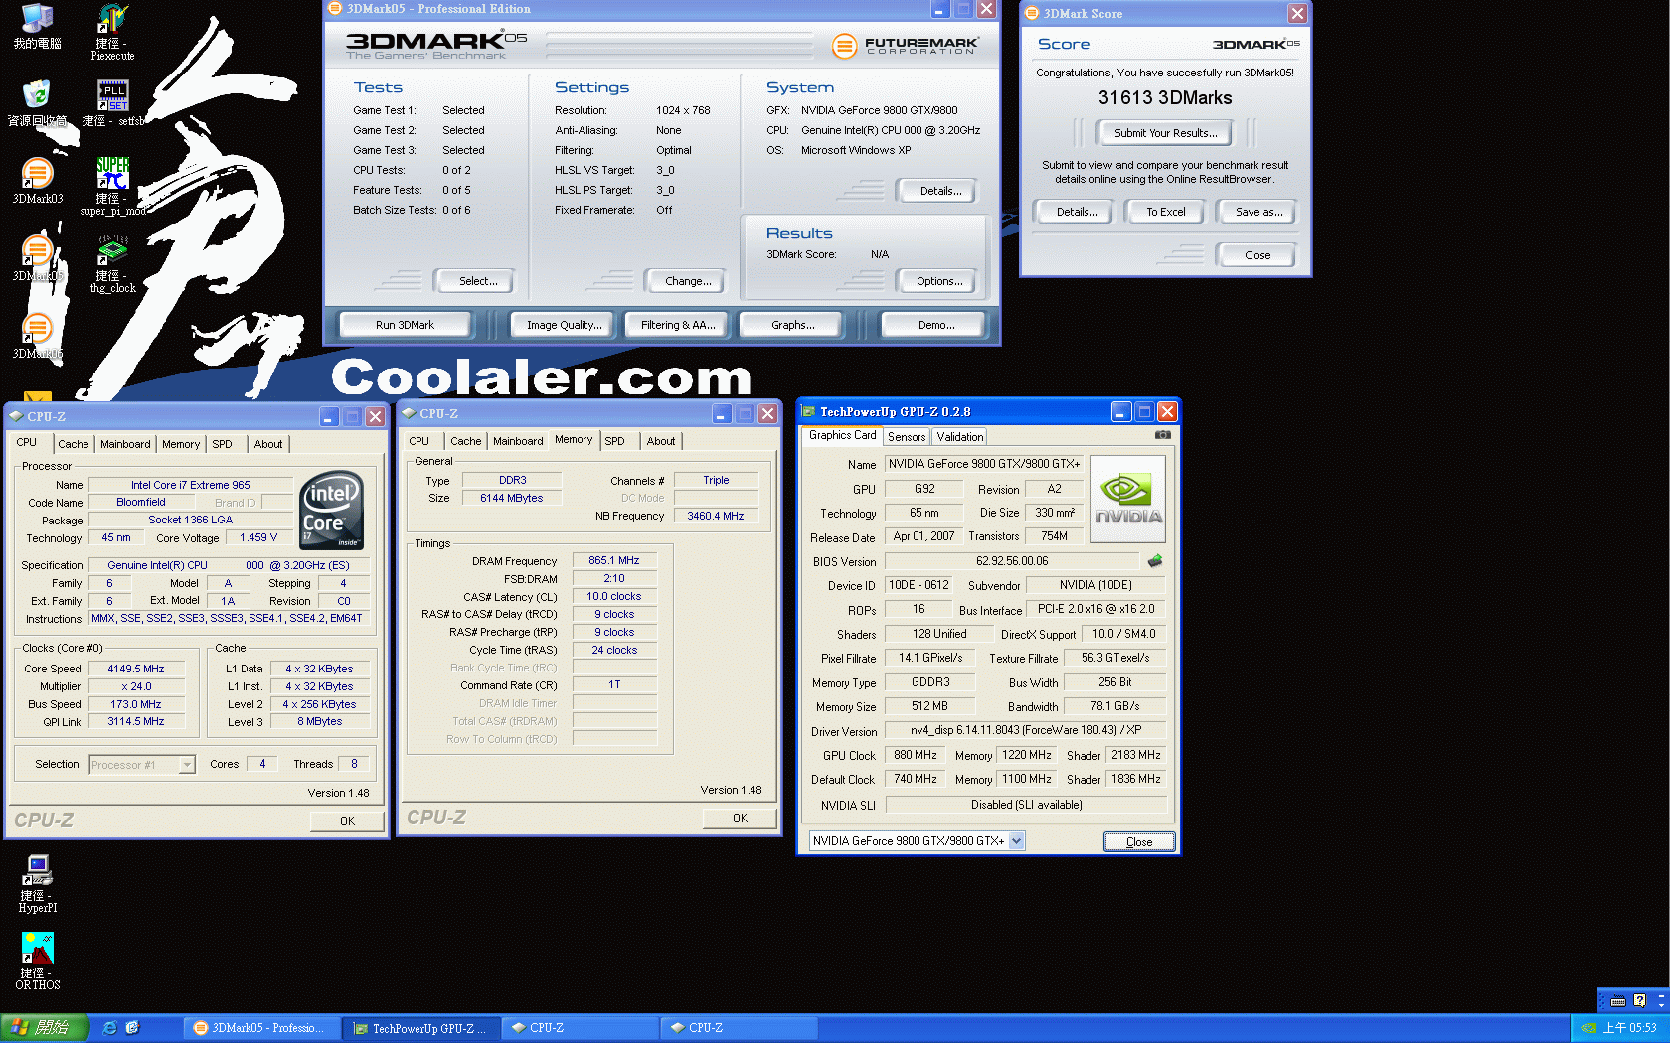Click OK in left CPU-Z window

347,820
